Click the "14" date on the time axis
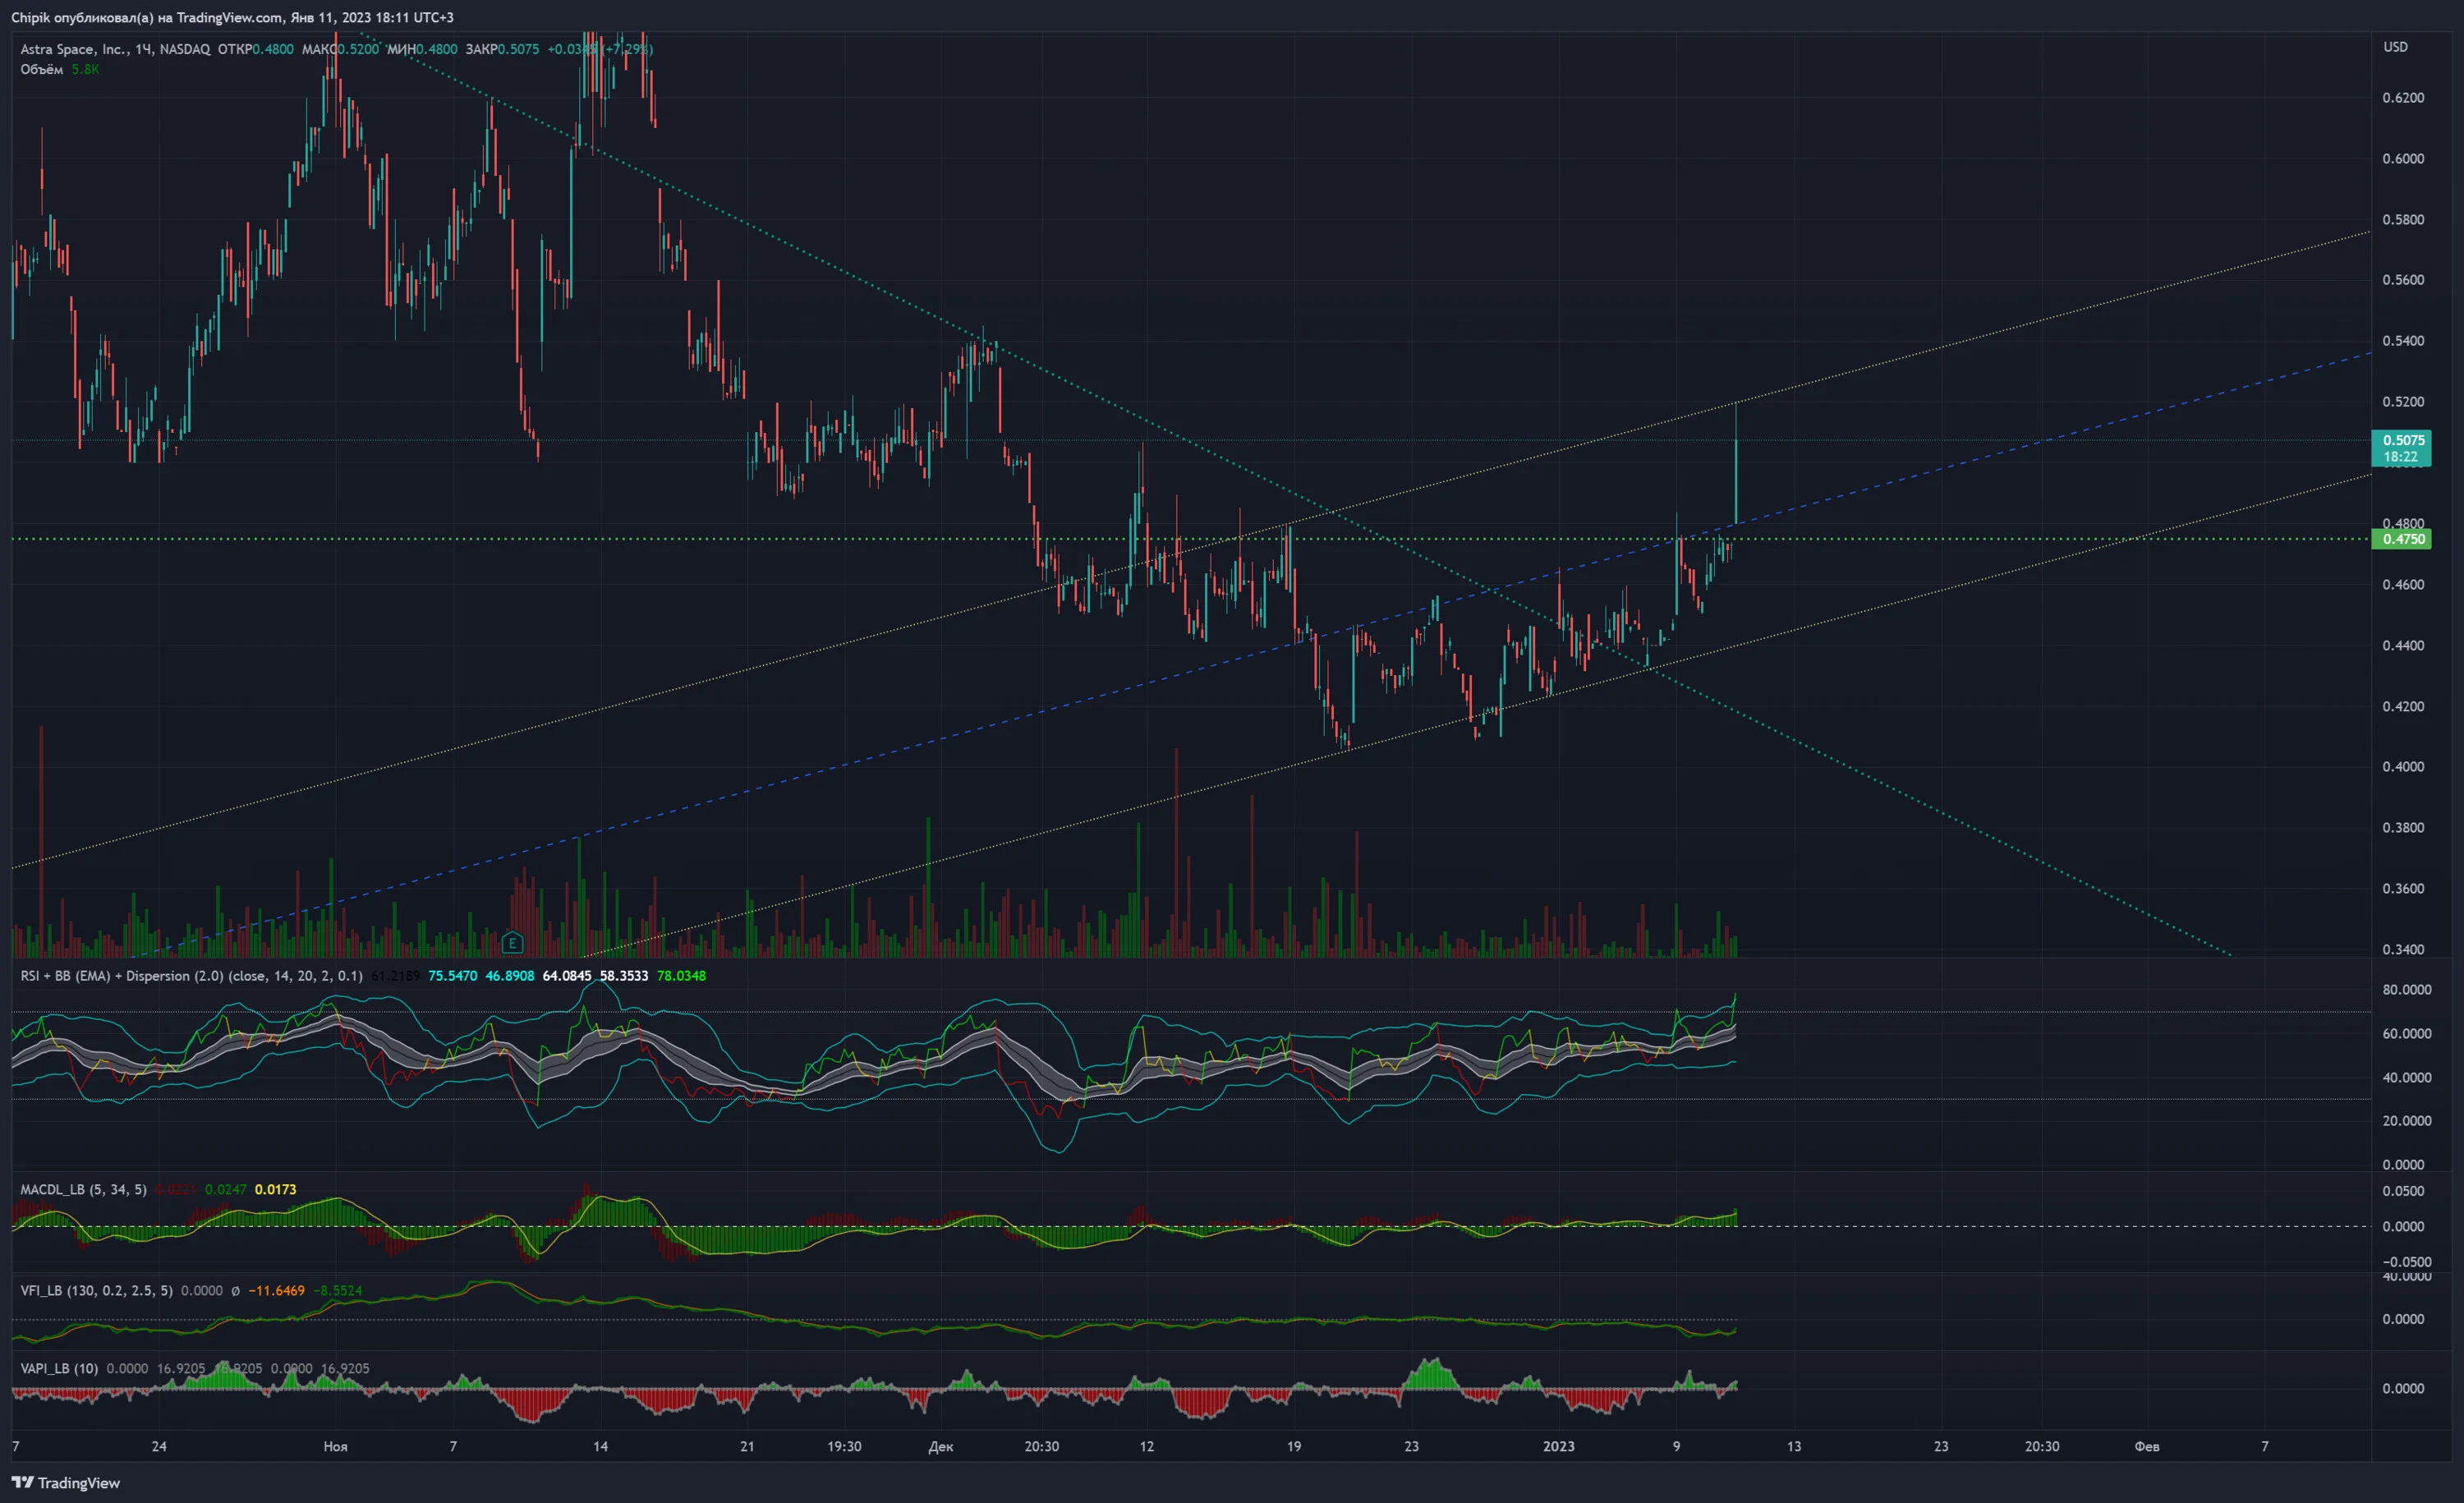 click(600, 1446)
